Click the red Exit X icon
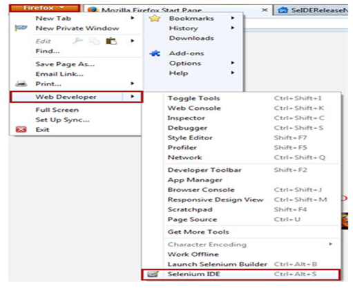Screen dimensions: 353x290 coord(21,130)
